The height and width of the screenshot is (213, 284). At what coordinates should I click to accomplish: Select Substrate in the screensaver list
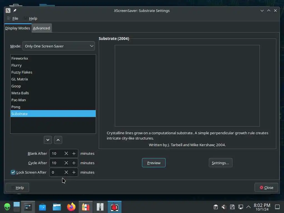click(x=53, y=114)
